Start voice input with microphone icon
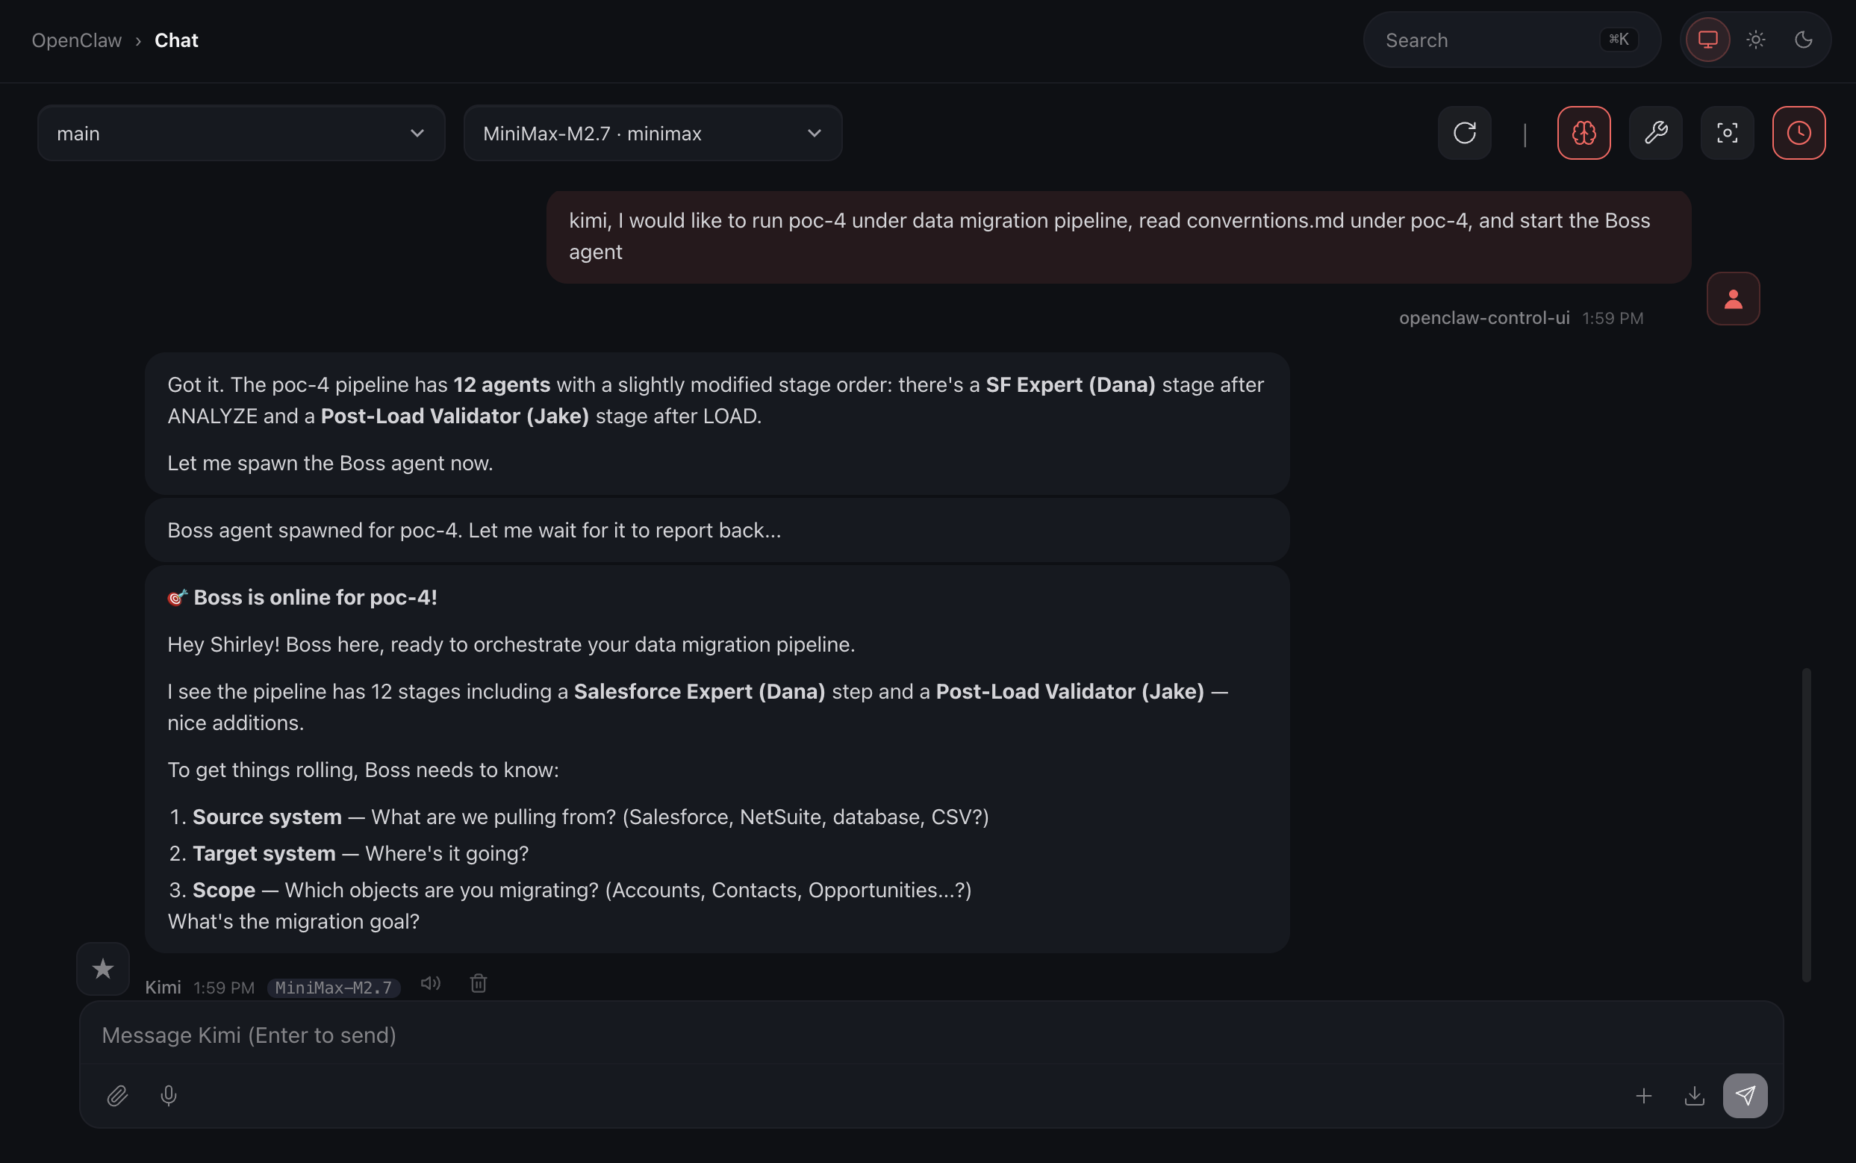The height and width of the screenshot is (1163, 1856). click(x=169, y=1095)
